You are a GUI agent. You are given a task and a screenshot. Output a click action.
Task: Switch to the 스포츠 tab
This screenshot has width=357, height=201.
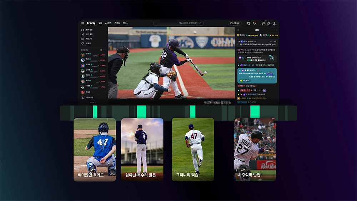tap(117, 23)
